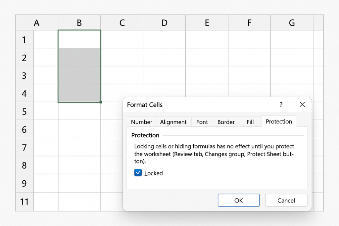The image size is (339, 226).
Task: Select column A header
Action: point(37,23)
